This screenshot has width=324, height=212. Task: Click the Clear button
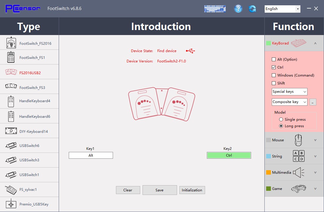[x=128, y=190]
